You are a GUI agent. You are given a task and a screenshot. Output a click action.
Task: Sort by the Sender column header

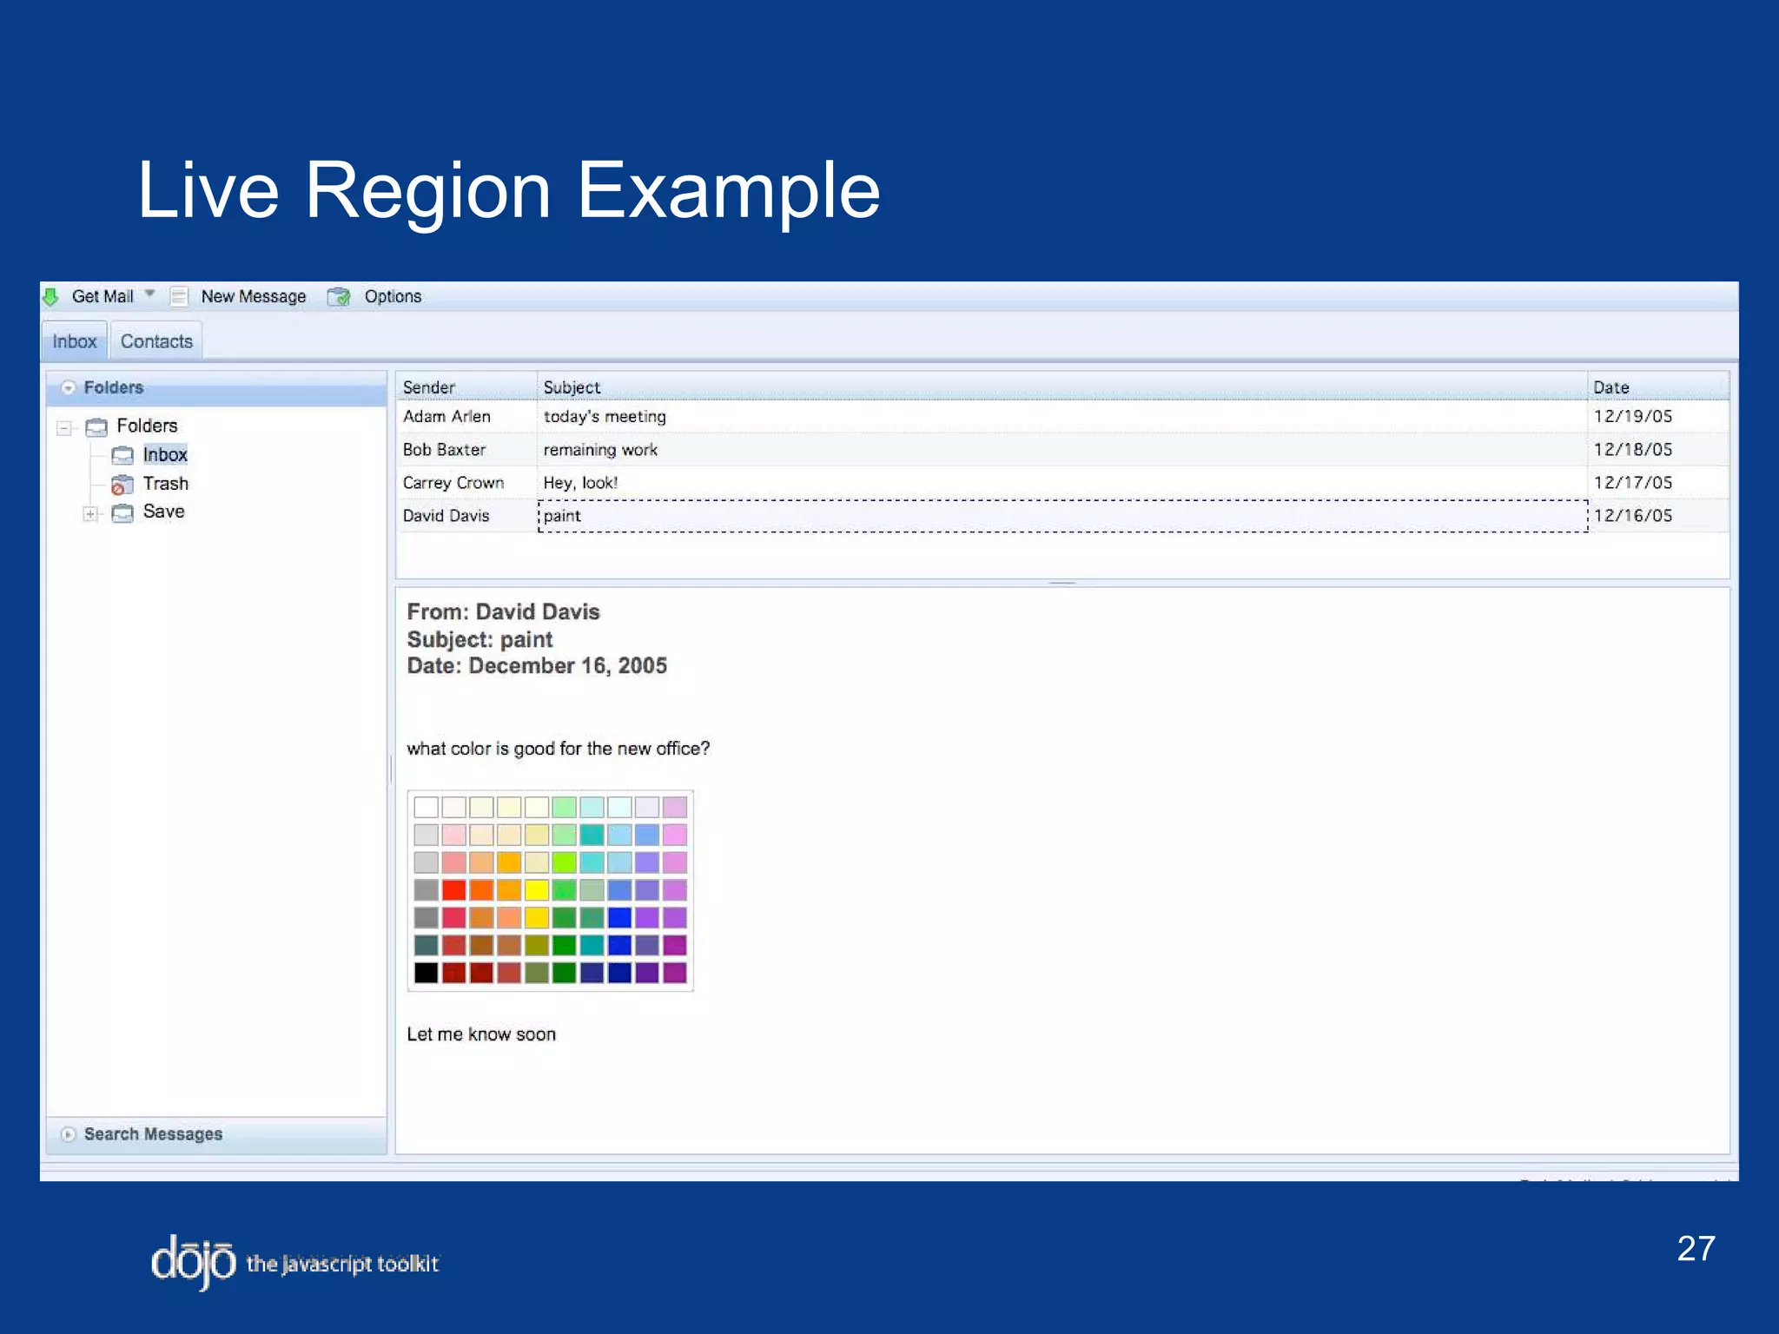pyautogui.click(x=429, y=387)
